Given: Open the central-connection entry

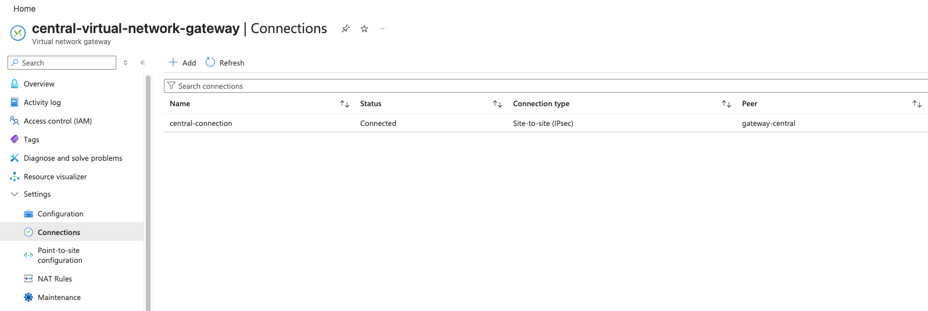Looking at the screenshot, I should (201, 124).
